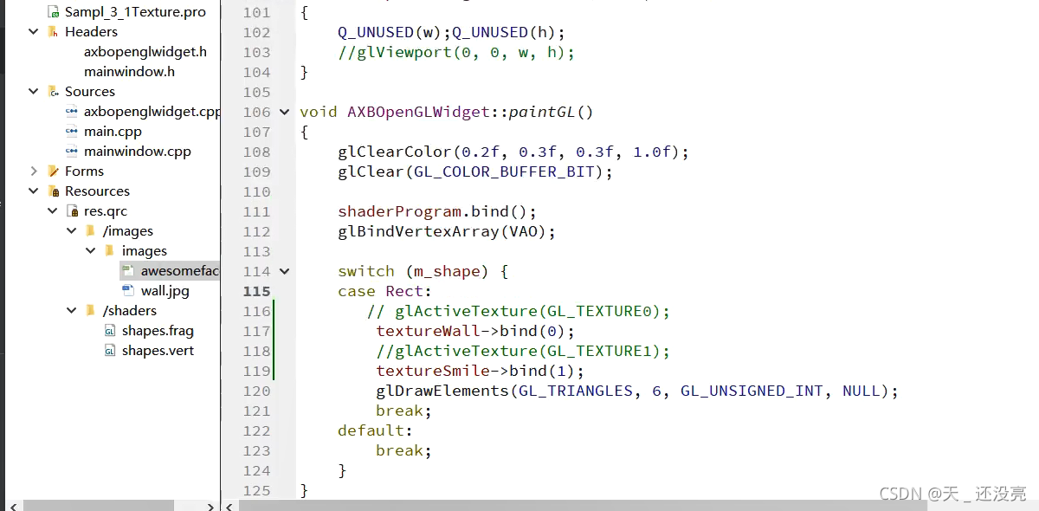Viewport: 1039px width, 511px height.
Task: Fold the switch block at line 114
Action: tap(284, 271)
